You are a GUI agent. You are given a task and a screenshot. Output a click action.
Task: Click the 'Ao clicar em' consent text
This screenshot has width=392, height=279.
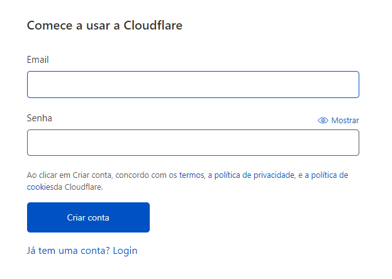[x=48, y=175]
